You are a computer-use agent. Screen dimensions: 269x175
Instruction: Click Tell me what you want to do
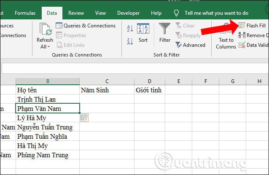click(x=216, y=13)
